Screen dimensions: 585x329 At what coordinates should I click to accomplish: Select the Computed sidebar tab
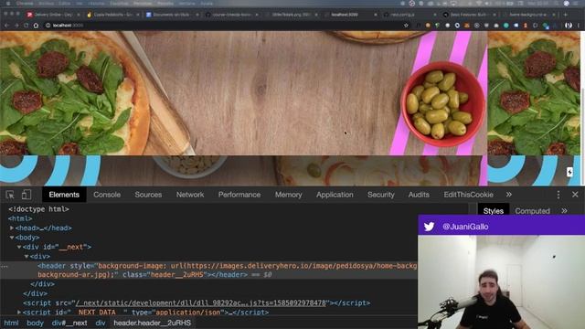point(532,211)
